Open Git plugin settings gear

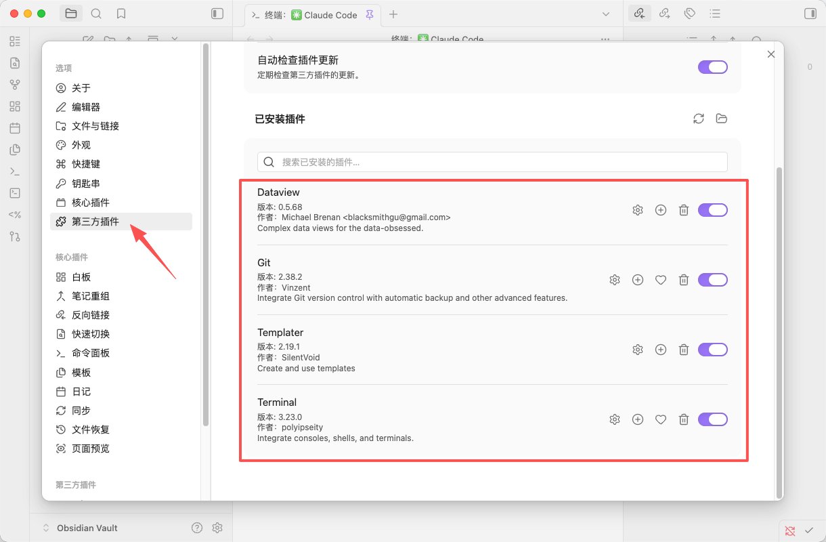click(615, 280)
